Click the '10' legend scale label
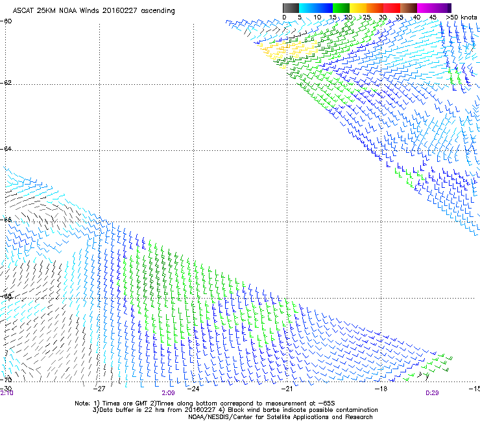Viewport: 480px width, 421px height. (x=317, y=17)
